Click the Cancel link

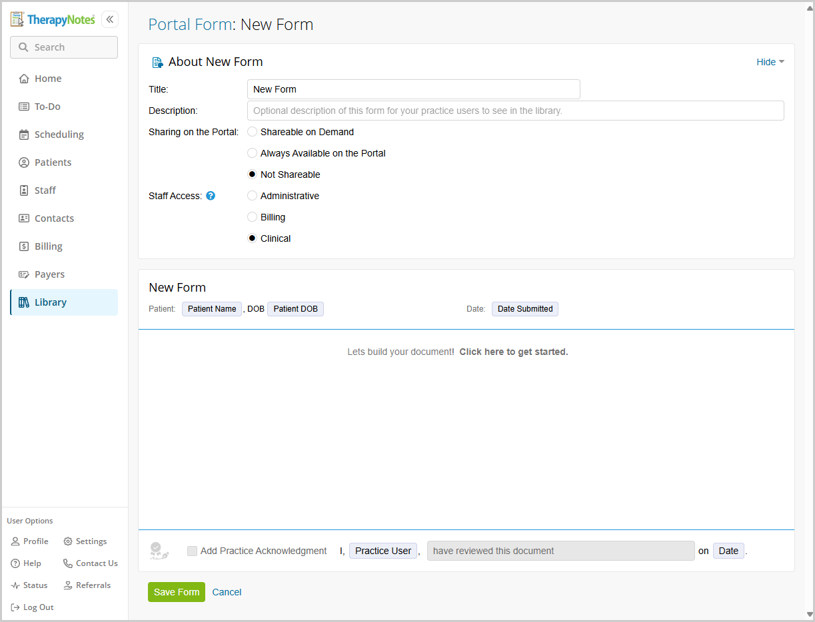tap(227, 592)
